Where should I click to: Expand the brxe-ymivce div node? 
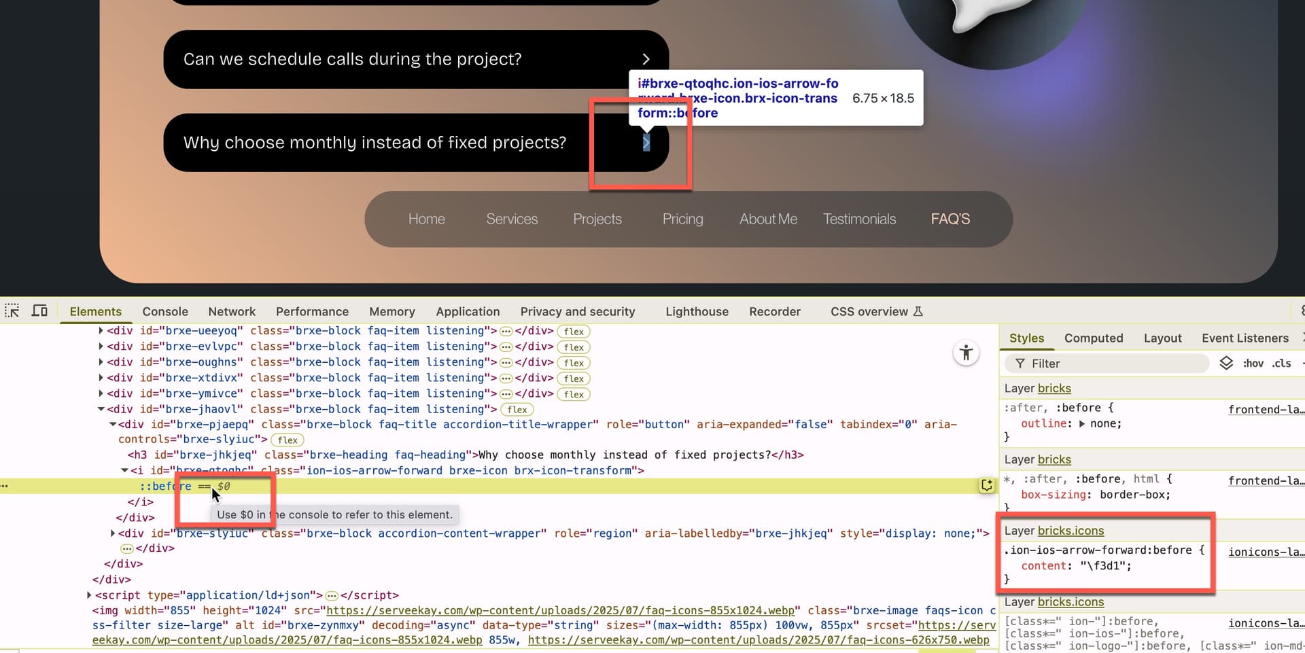(101, 393)
